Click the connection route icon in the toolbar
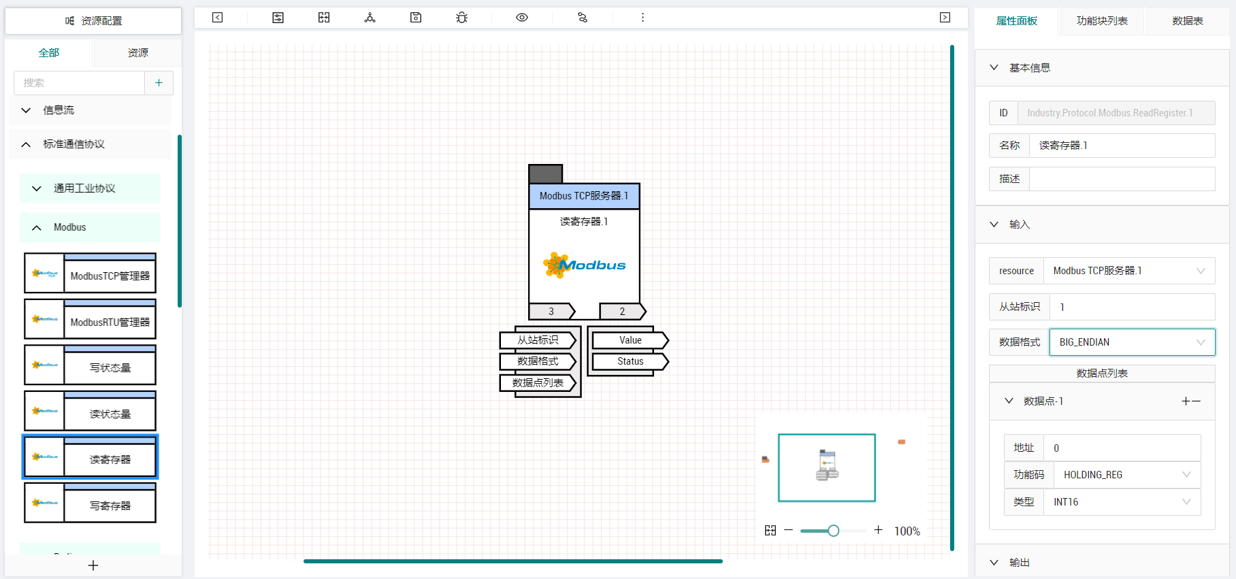 583,18
